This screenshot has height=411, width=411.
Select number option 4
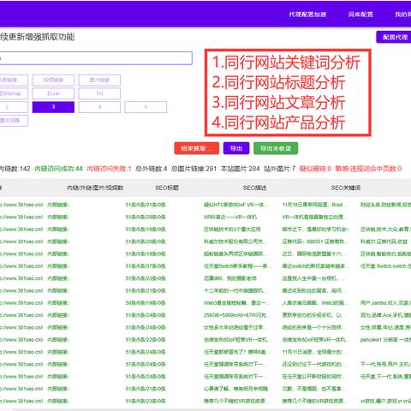tap(99, 107)
